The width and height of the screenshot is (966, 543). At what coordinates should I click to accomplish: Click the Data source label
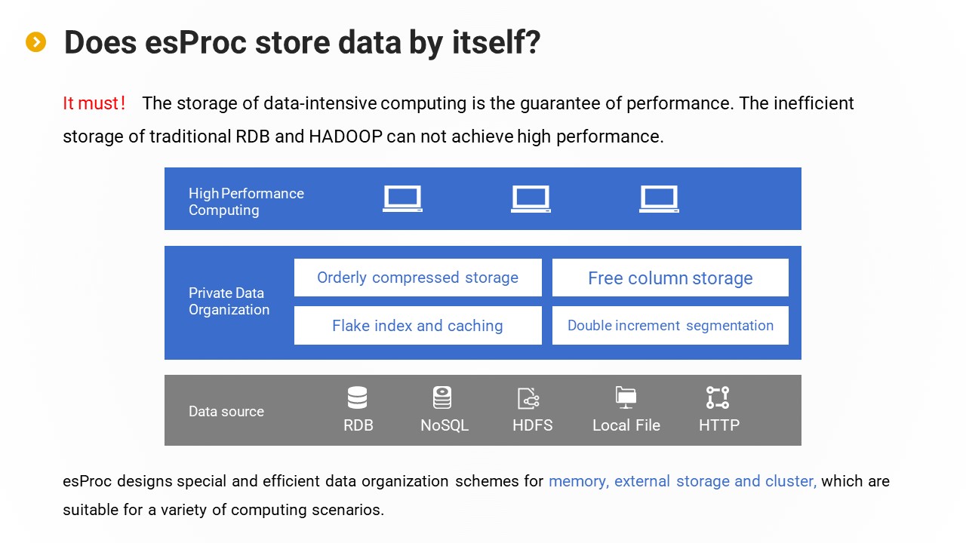pos(226,411)
